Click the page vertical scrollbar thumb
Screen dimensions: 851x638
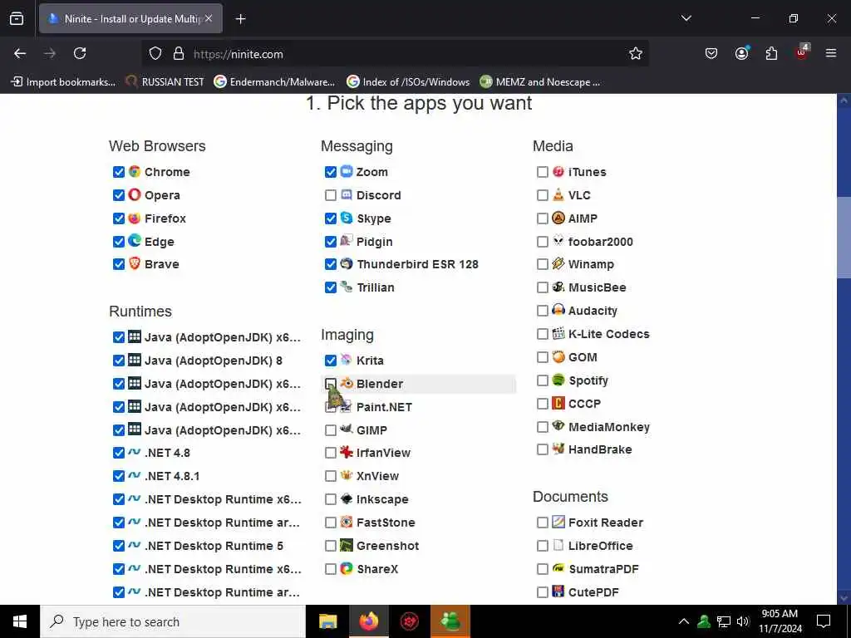844,237
